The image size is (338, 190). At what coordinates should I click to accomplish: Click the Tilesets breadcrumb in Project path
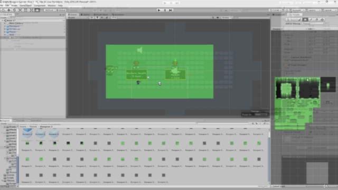tap(33, 127)
